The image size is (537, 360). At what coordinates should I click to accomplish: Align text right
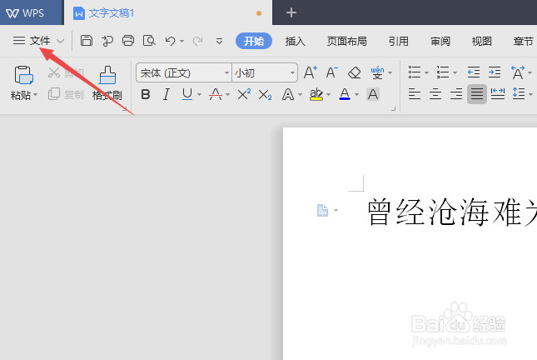coord(456,94)
